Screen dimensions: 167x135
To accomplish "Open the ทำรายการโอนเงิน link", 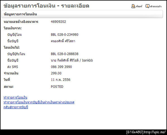I will 15,97.
